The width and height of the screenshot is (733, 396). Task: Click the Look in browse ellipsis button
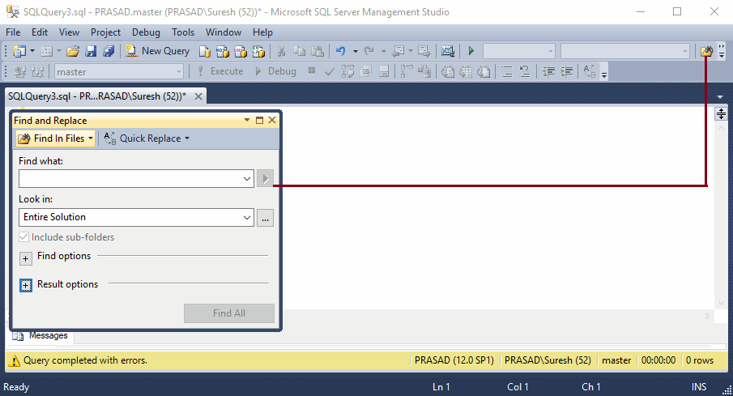pos(265,218)
